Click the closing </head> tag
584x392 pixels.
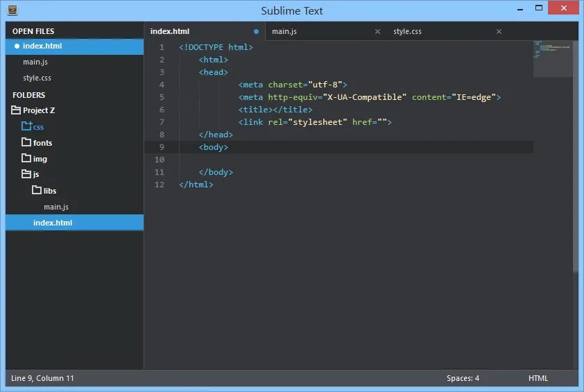point(216,135)
